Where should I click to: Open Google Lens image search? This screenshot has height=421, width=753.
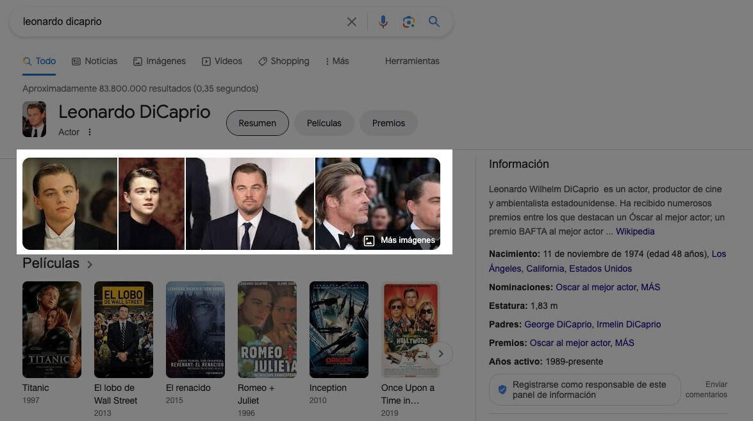[408, 21]
